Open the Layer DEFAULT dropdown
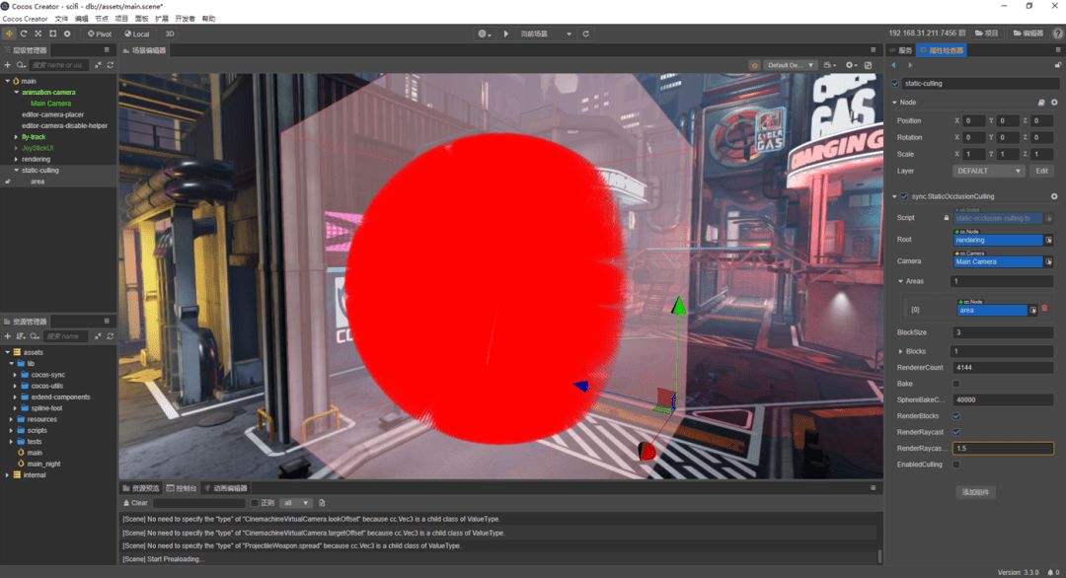Viewport: 1066px width, 578px height. coord(988,172)
